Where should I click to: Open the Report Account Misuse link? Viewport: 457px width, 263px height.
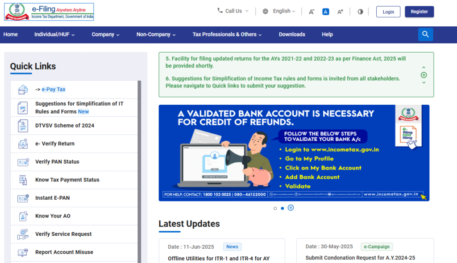click(64, 252)
